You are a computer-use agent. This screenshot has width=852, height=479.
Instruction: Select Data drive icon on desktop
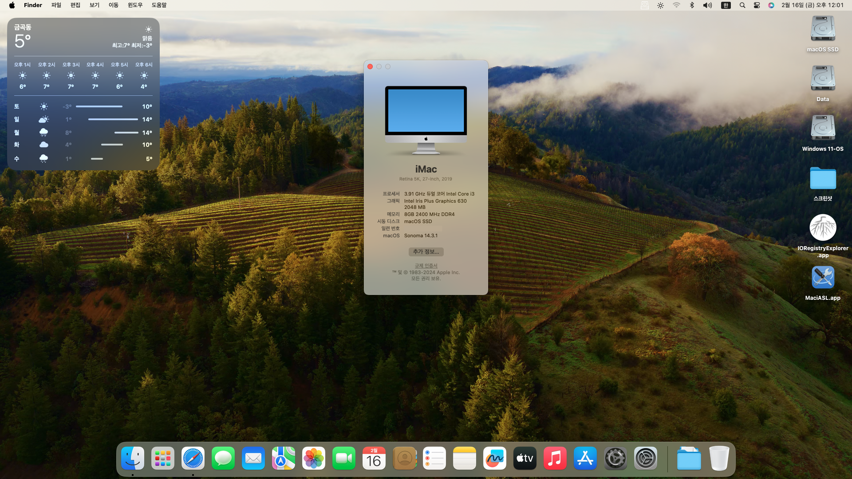[x=823, y=79]
